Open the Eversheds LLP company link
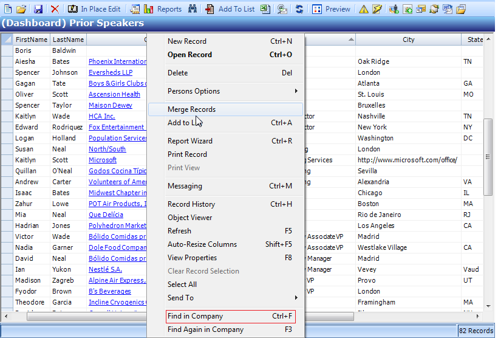The height and width of the screenshot is (338, 498). pyautogui.click(x=111, y=72)
